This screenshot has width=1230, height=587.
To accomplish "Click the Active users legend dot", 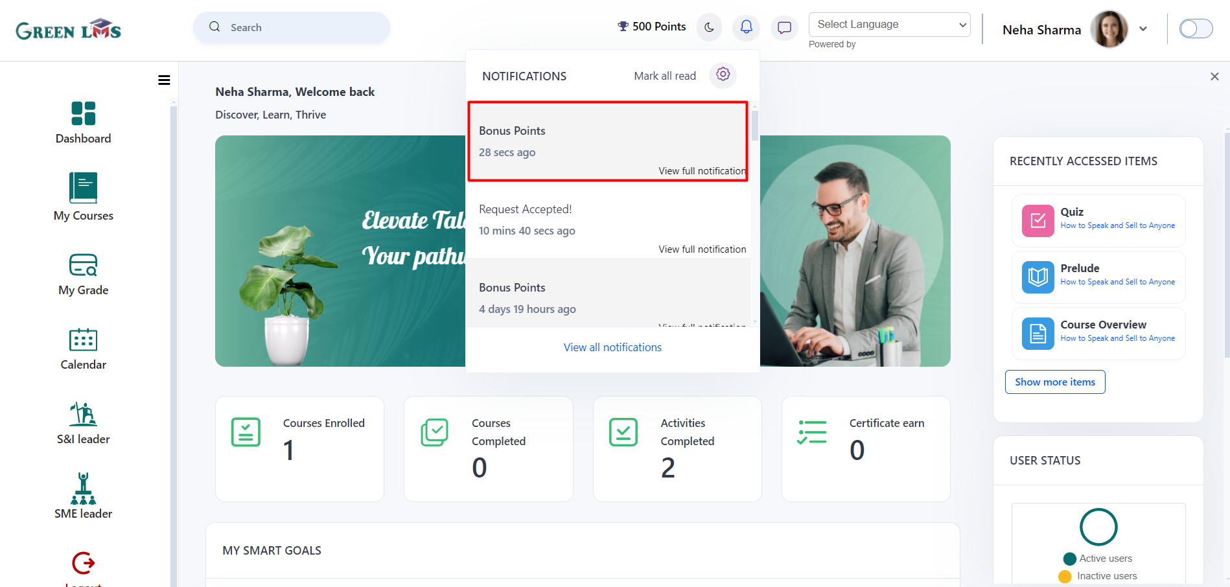I will [x=1070, y=558].
